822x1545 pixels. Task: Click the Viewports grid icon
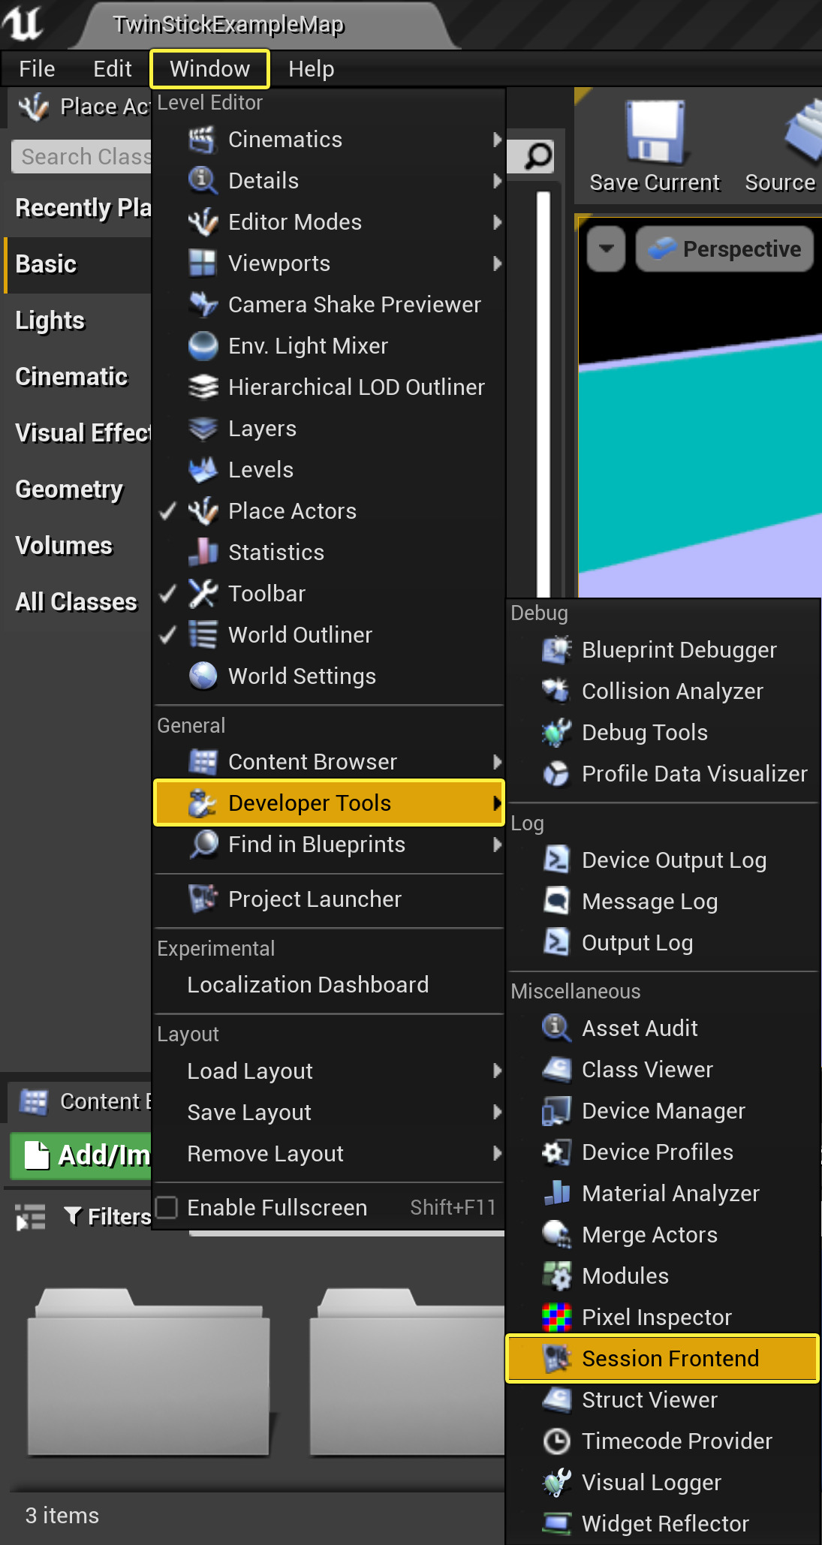point(203,264)
